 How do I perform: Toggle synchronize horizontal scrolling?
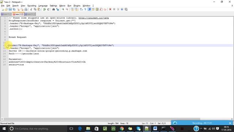coord(76,9)
